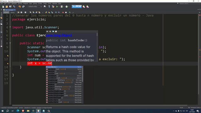Image resolution: width=201 pixels, height=113 pixels.
Task: Open Windows Start menu
Action: [x=3, y=111]
